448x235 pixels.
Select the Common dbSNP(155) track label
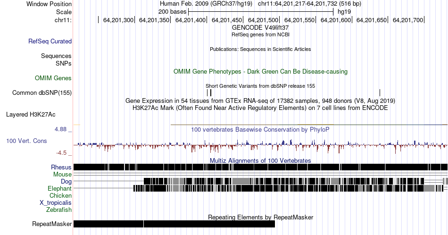point(41,92)
